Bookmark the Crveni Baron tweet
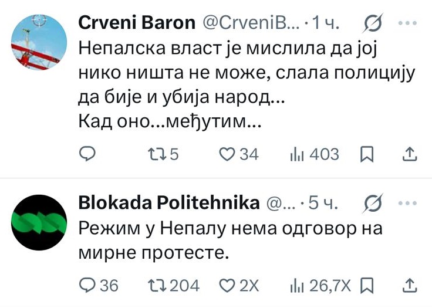Screen dimensions: 432x308 click(x=367, y=154)
